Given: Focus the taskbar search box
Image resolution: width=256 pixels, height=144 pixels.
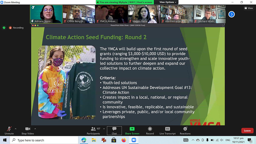Looking at the screenshot, I should (44, 140).
